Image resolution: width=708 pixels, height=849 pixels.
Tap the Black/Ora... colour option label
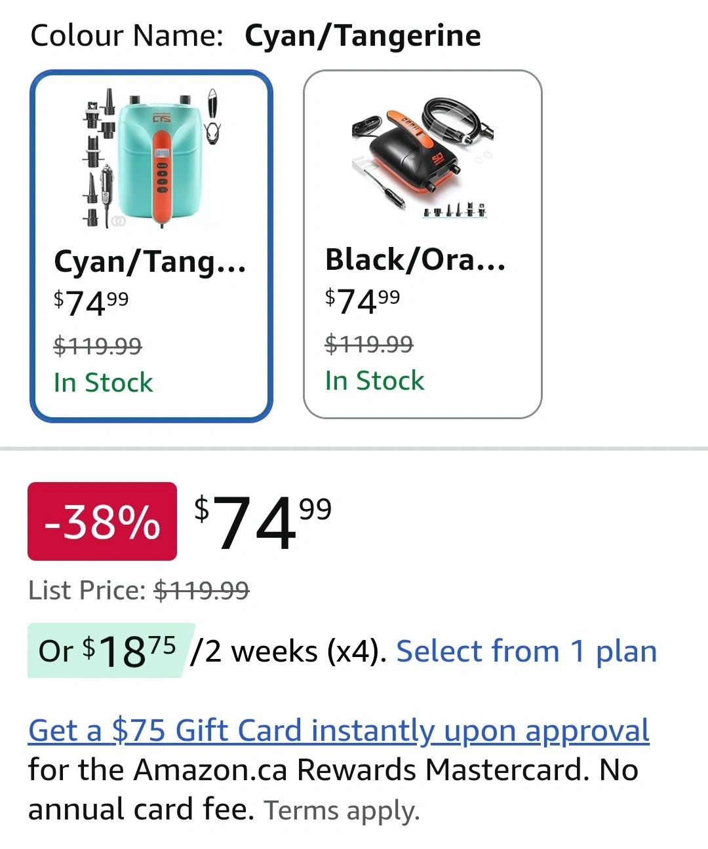416,259
